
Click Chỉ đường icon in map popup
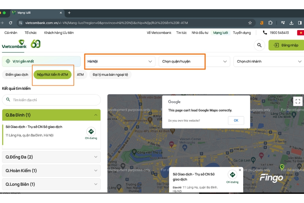(232, 175)
